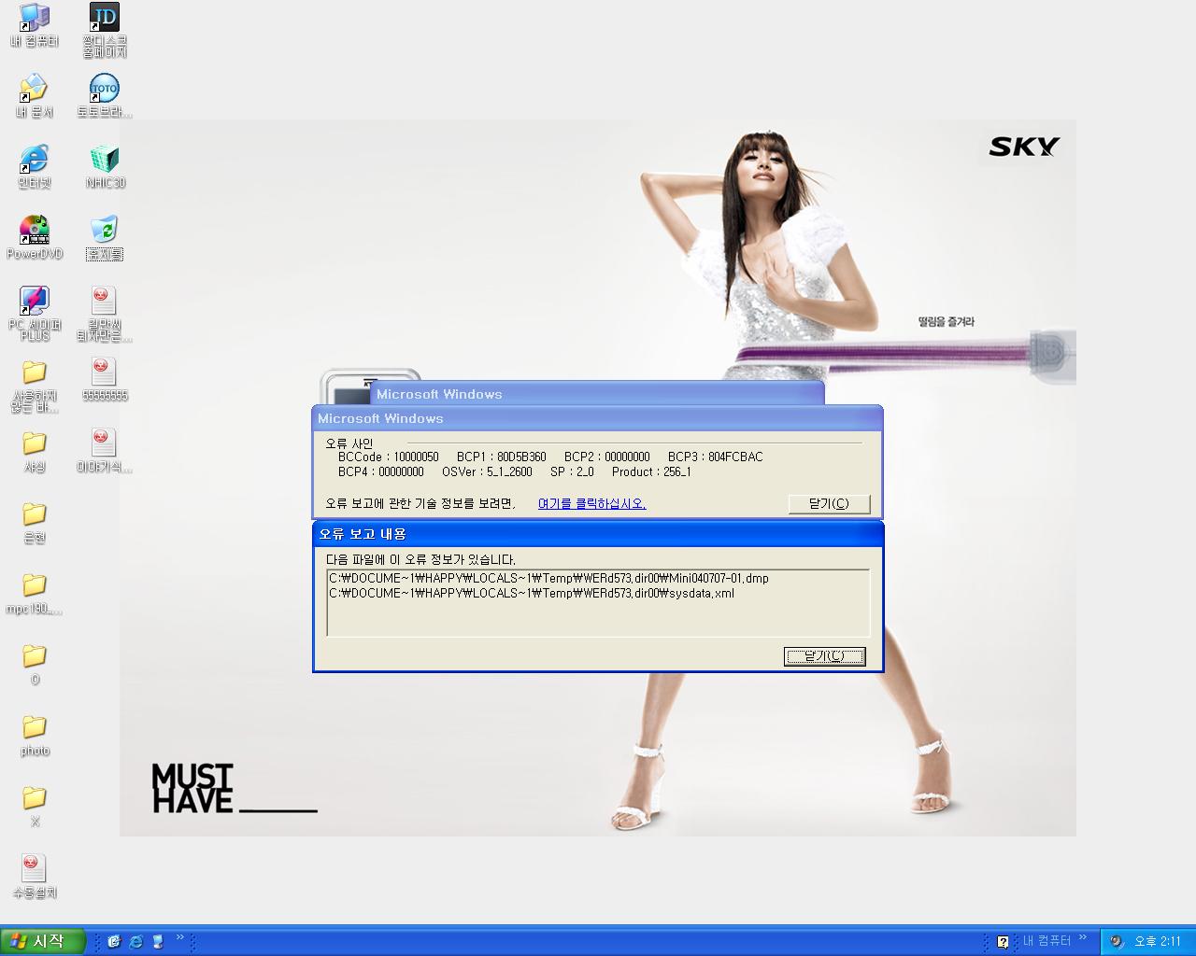Click the Product : 256_1 text
The height and width of the screenshot is (956, 1196).
(x=651, y=472)
